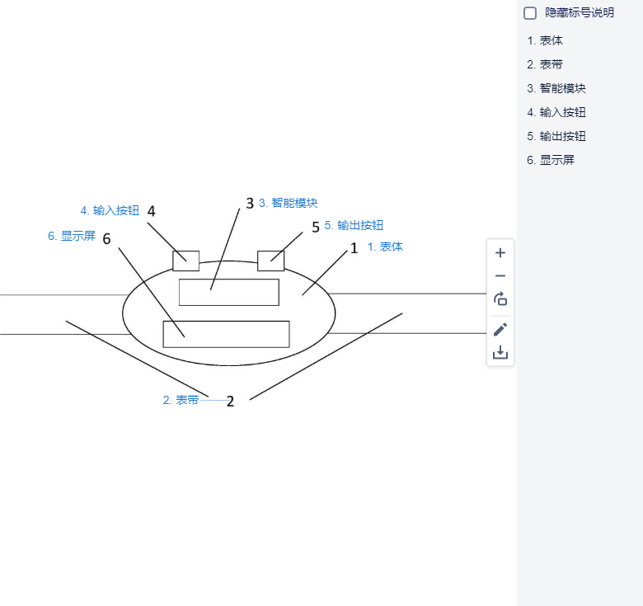
Task: Click the blue '3. 智能模块' diagram label
Action: (x=288, y=203)
